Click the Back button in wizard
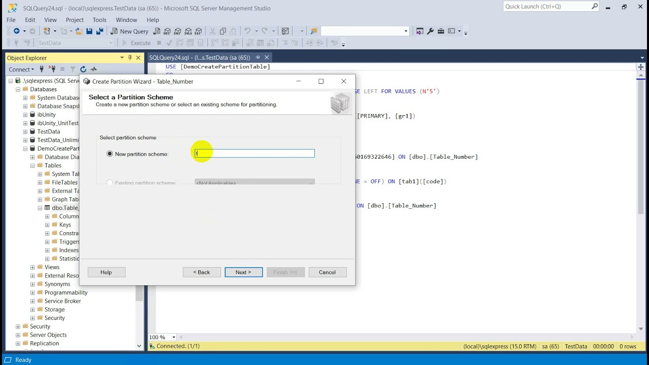The height and width of the screenshot is (365, 649). tap(202, 272)
